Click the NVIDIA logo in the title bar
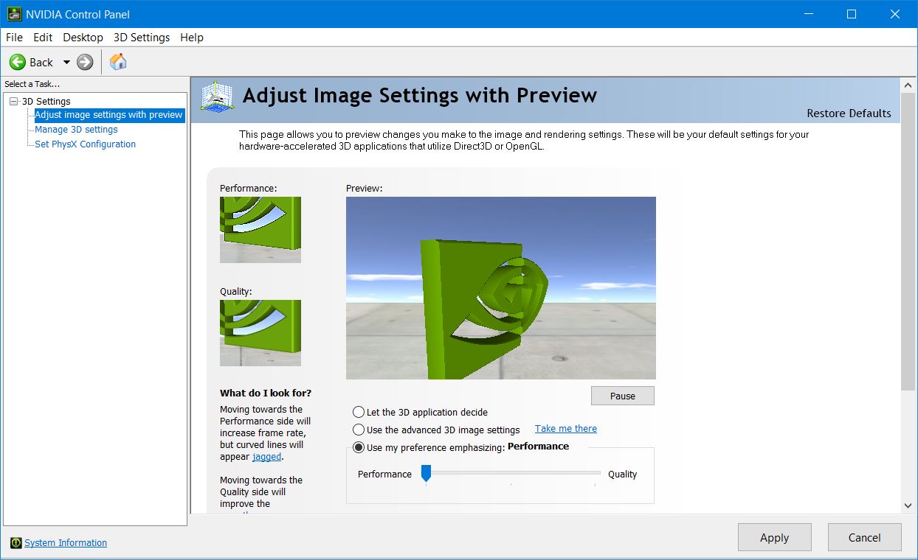 point(13,13)
